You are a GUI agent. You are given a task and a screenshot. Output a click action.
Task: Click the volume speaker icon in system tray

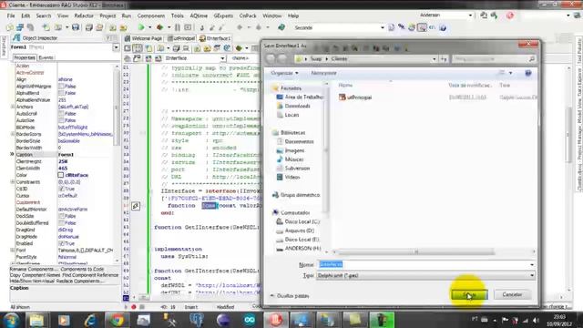(536, 320)
